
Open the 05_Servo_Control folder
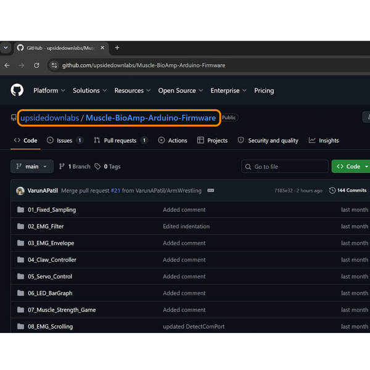[x=50, y=276]
